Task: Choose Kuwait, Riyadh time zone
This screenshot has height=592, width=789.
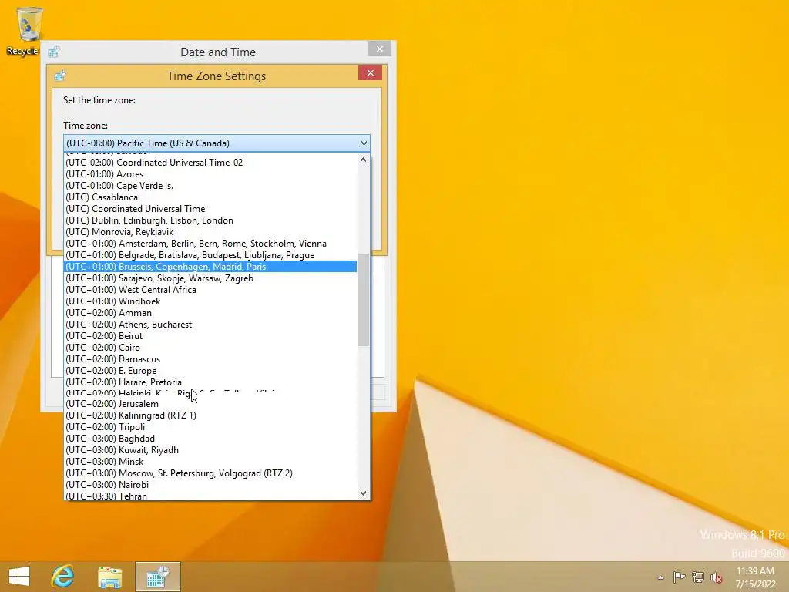Action: point(210,450)
